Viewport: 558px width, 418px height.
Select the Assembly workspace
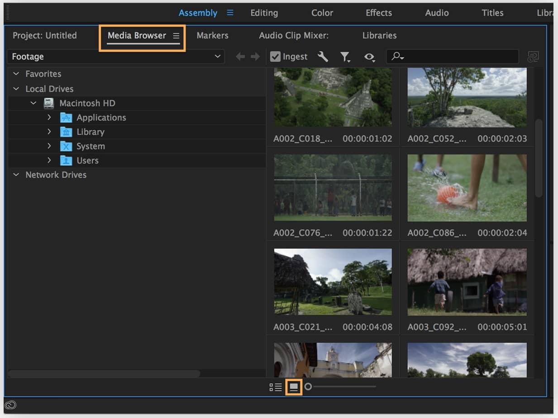(x=198, y=13)
